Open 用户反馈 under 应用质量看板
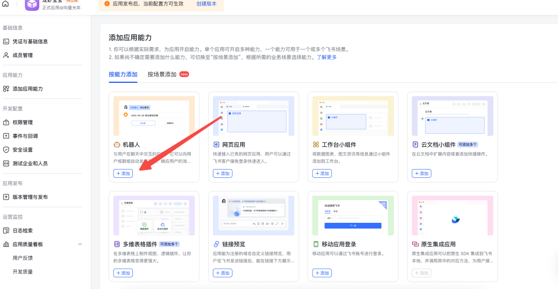This screenshot has height=289, width=558. pyautogui.click(x=23, y=258)
